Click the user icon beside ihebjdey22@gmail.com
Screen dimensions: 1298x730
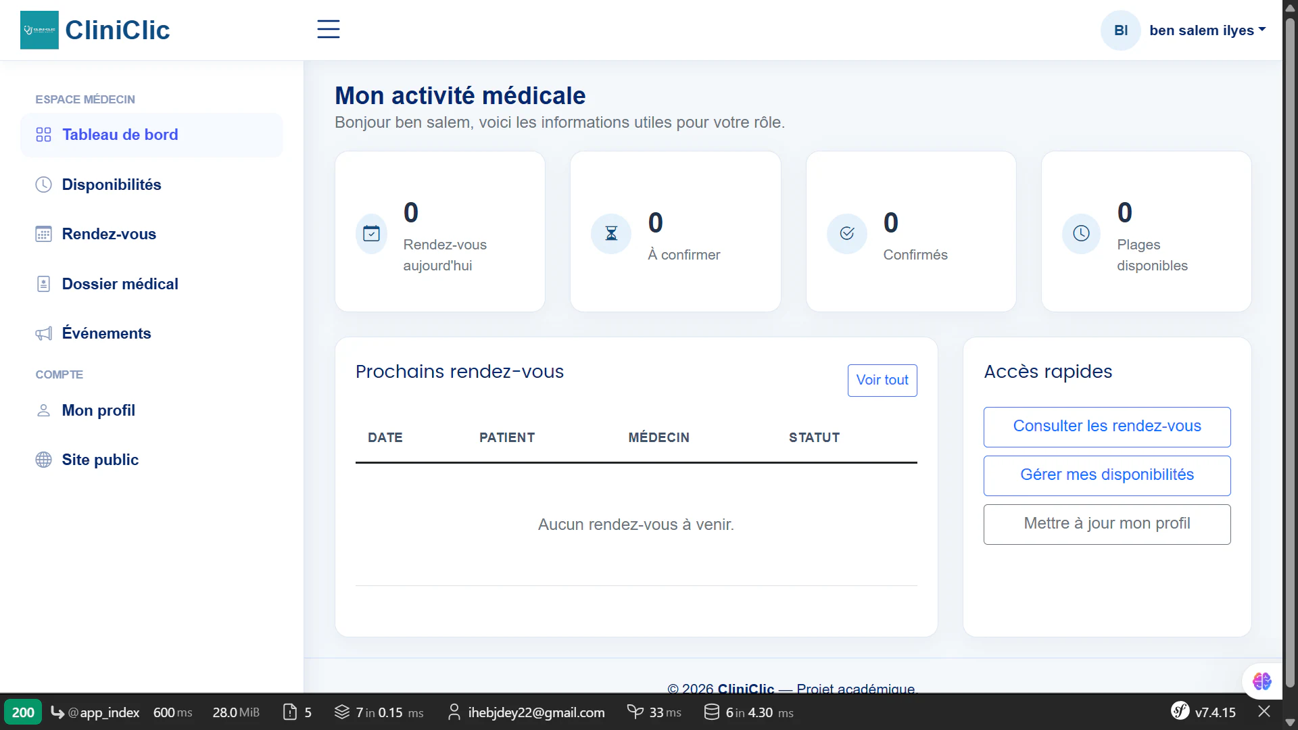[454, 712]
